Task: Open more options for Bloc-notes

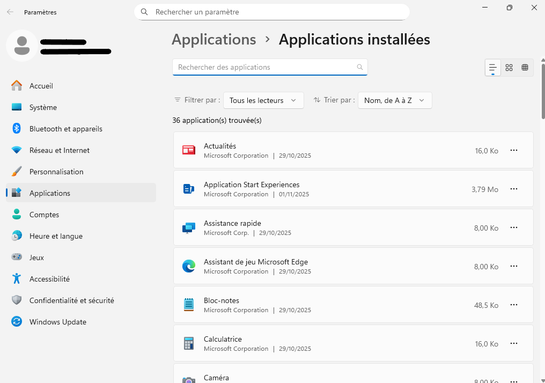Action: coord(513,305)
